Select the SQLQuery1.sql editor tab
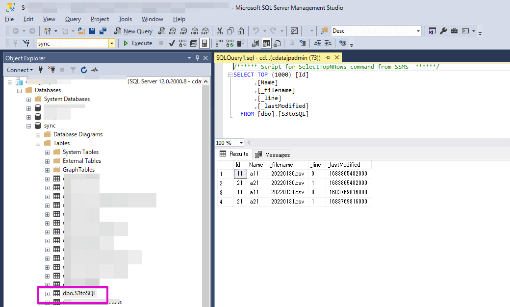Screen dimensions: 510x307 tap(268, 58)
